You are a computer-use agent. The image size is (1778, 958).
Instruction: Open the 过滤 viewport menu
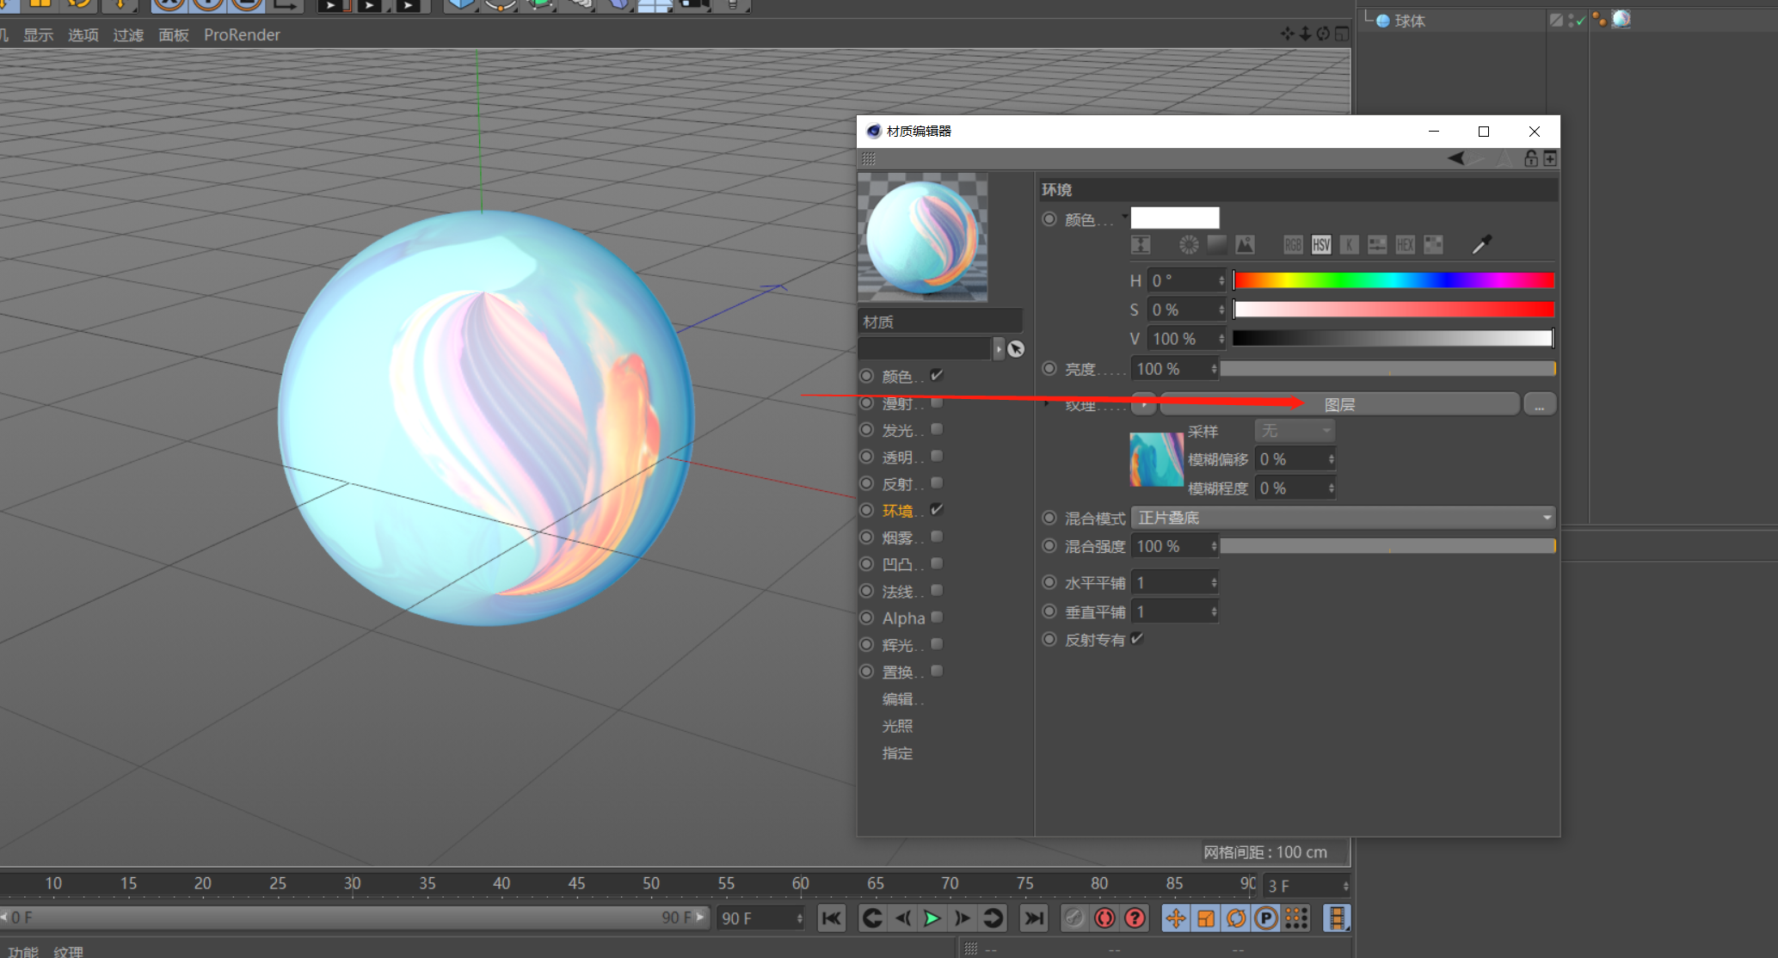click(128, 35)
